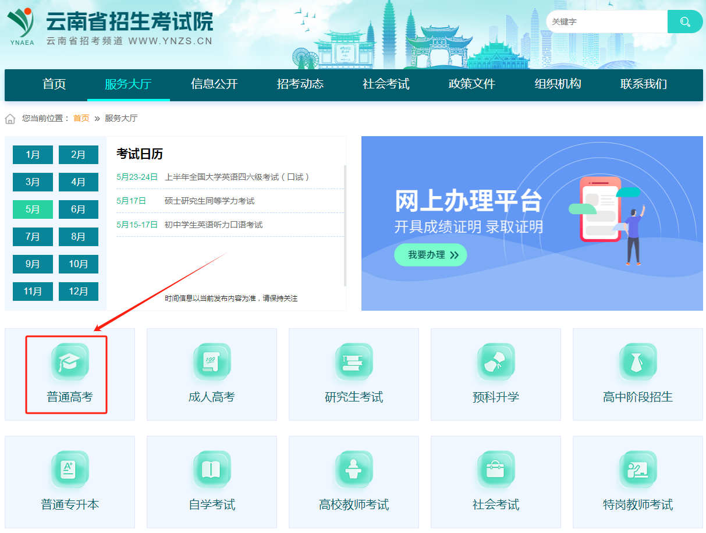Open 成人高考 score sheet icon
Screen dimensions: 706x533
tap(212, 362)
